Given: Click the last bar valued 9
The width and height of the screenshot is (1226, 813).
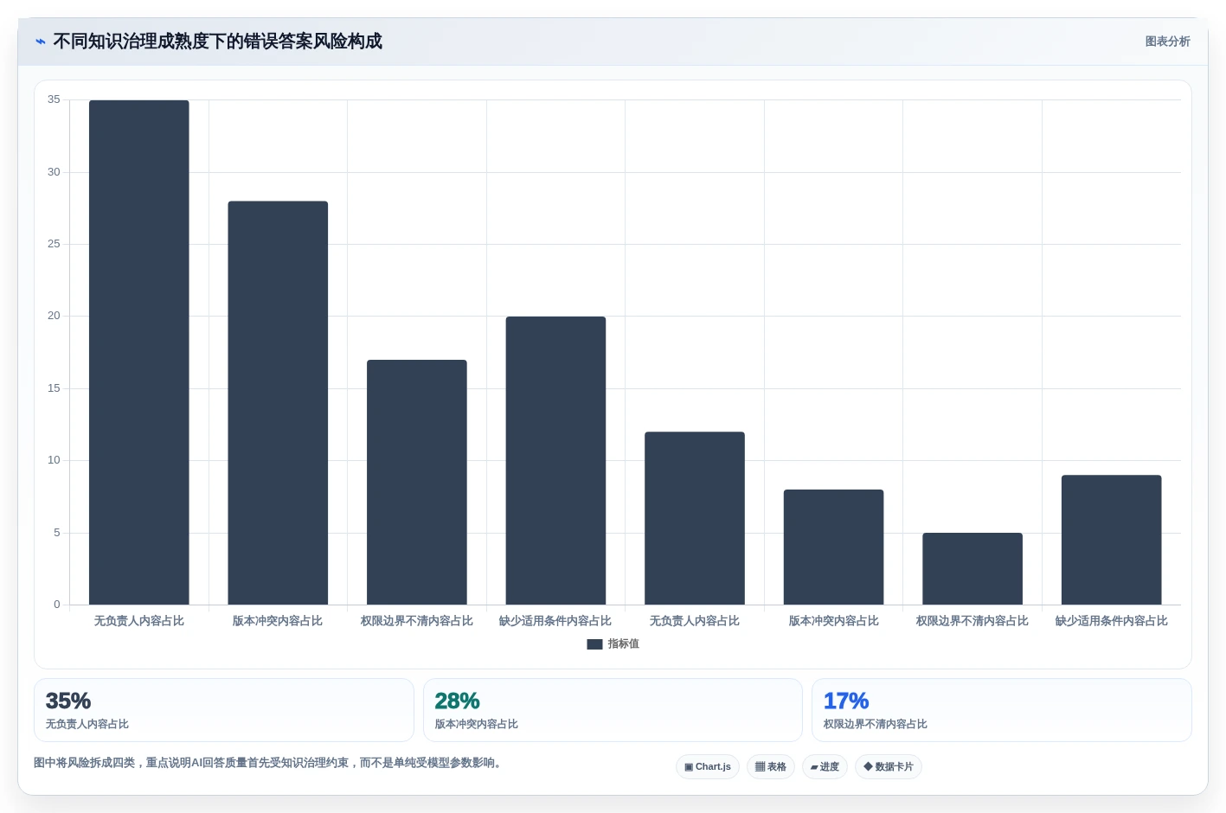Looking at the screenshot, I should point(1111,540).
